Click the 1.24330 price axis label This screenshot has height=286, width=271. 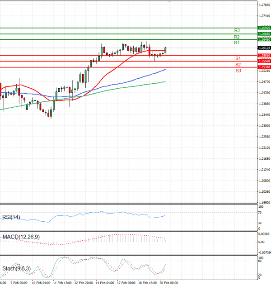(x=264, y=93)
